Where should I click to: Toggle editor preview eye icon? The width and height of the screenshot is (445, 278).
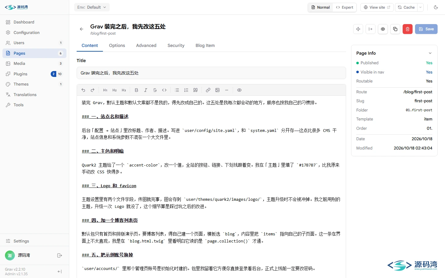click(239, 90)
